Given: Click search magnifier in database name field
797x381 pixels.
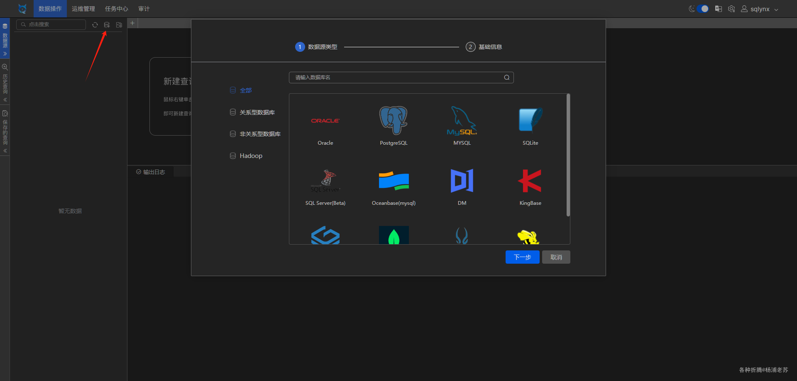Looking at the screenshot, I should click(x=507, y=78).
